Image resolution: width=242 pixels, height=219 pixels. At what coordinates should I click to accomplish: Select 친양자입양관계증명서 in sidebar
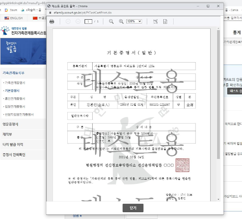coord(19,114)
